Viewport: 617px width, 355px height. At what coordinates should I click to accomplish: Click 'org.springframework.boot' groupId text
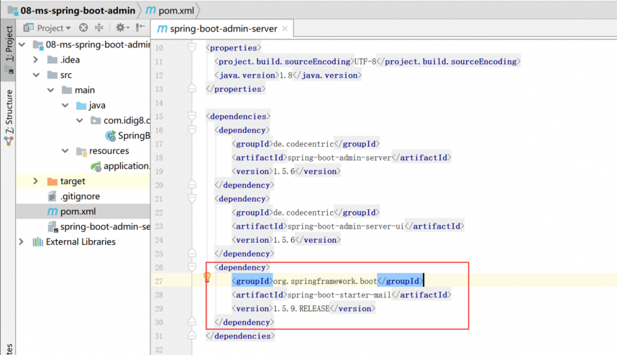pyautogui.click(x=325, y=282)
